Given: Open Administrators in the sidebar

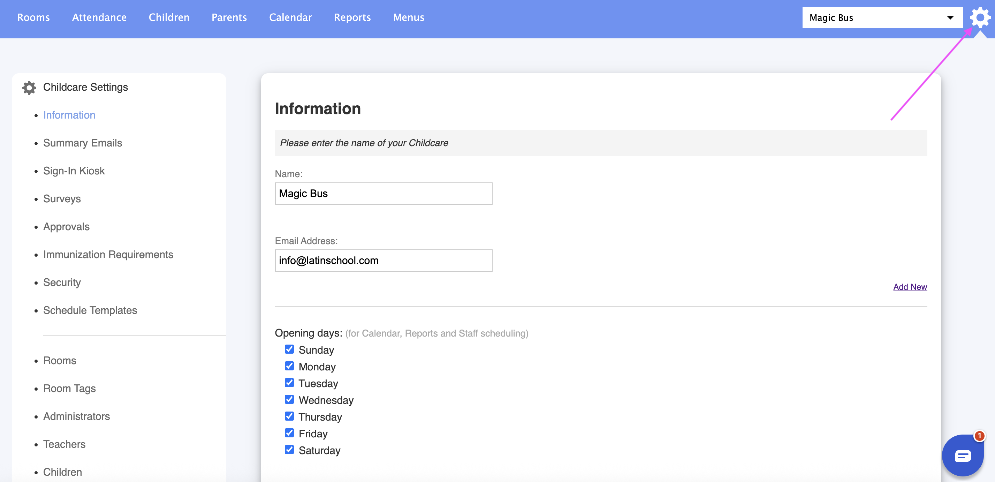Looking at the screenshot, I should [x=76, y=416].
